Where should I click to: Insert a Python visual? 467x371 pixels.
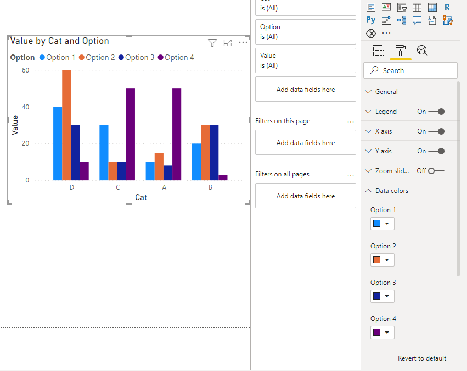(x=371, y=20)
